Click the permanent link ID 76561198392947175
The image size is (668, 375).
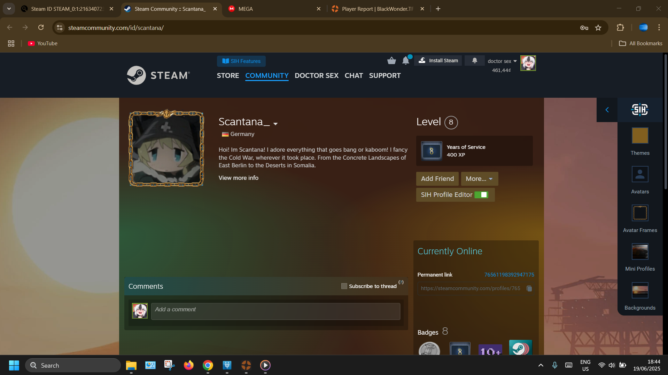click(509, 275)
